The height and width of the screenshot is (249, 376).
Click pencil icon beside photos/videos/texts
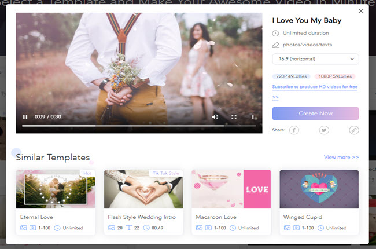click(275, 45)
